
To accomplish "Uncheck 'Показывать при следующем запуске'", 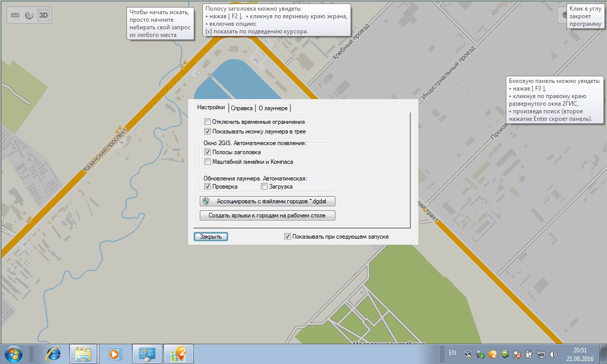I will [287, 236].
